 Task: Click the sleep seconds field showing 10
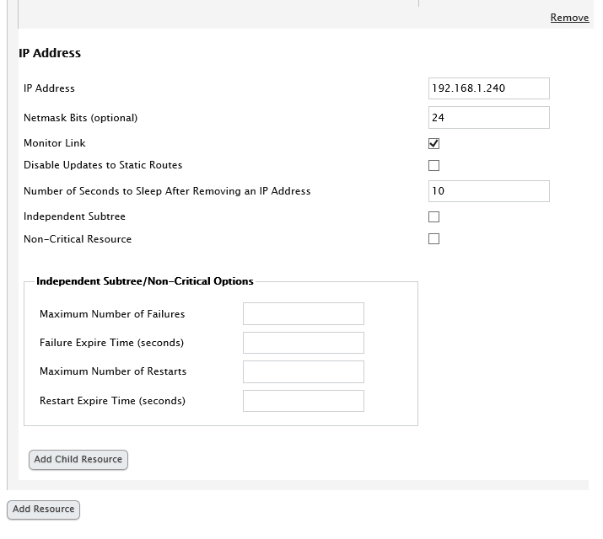488,191
